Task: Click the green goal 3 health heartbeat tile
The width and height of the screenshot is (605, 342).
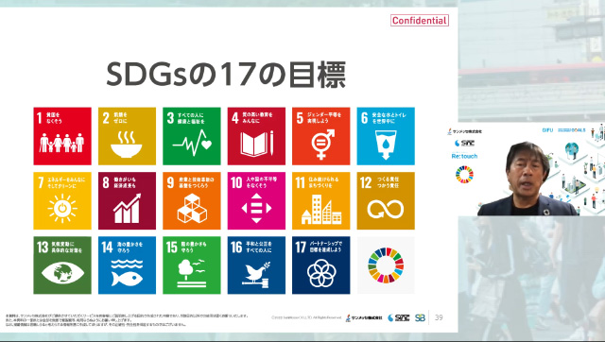Action: click(x=192, y=136)
